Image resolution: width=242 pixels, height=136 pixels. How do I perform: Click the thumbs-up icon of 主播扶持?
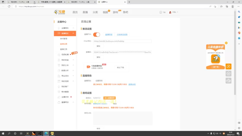coord(59,97)
